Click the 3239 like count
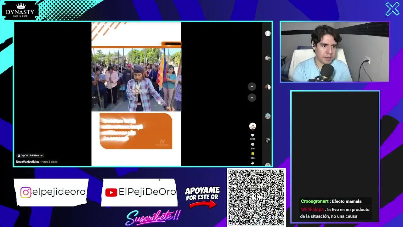The width and height of the screenshot is (403, 227). point(253,139)
